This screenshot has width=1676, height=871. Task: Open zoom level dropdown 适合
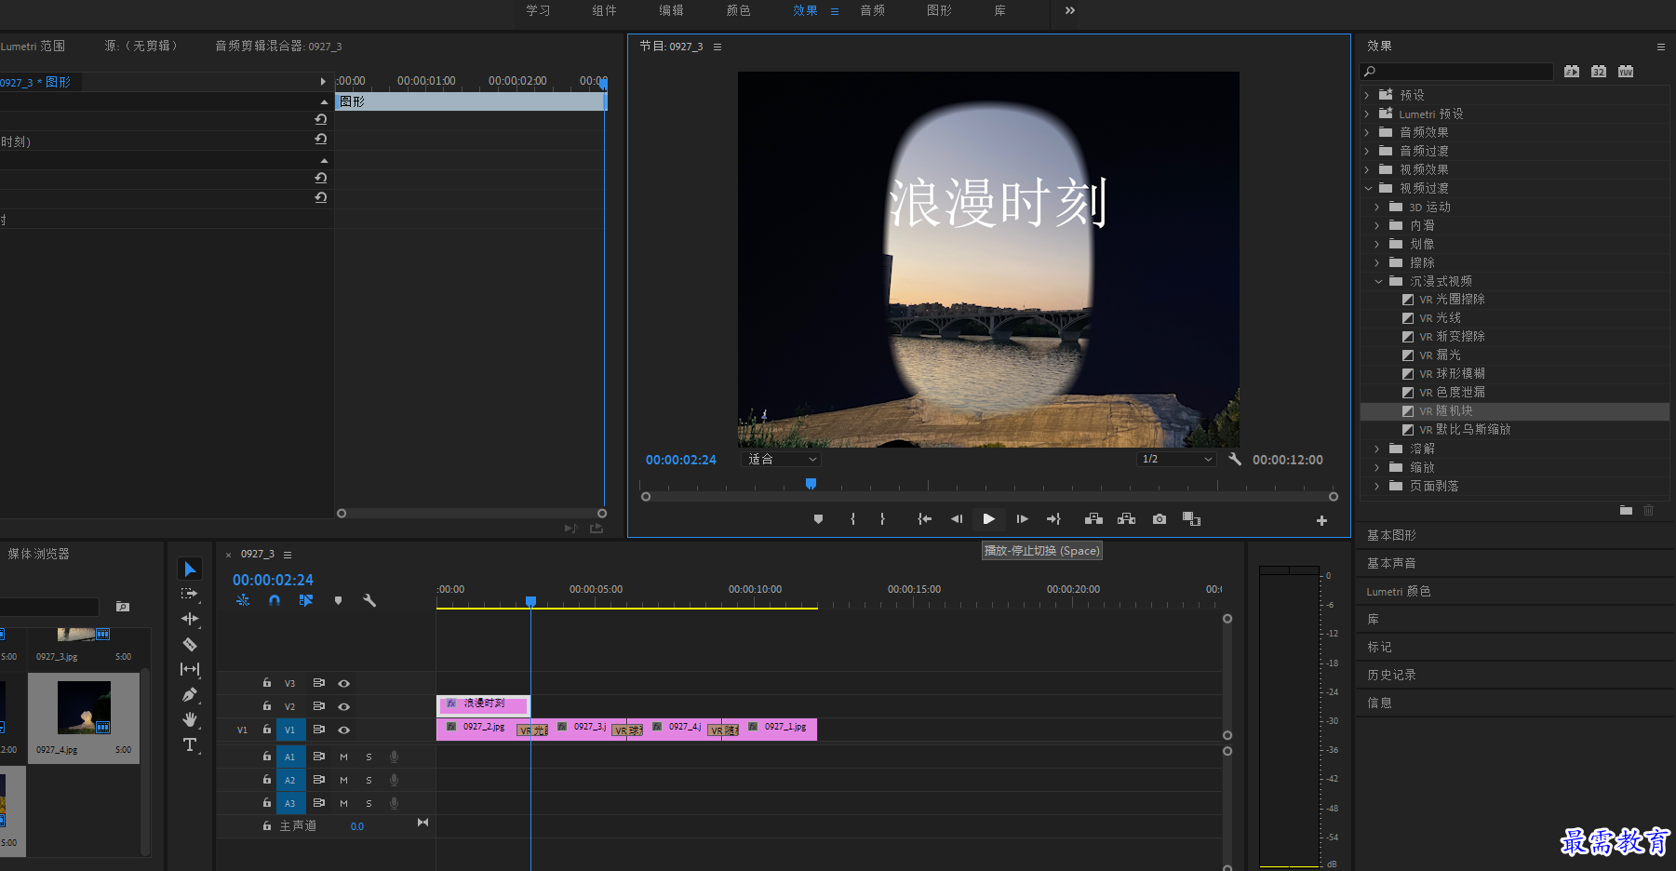point(782,459)
